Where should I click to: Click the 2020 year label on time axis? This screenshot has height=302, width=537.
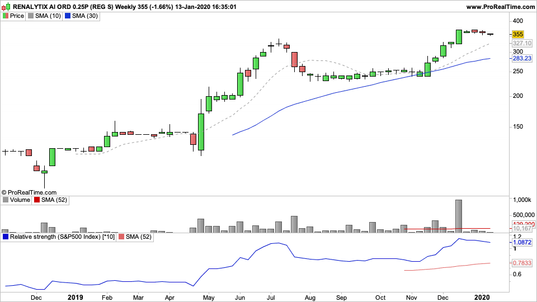482,297
